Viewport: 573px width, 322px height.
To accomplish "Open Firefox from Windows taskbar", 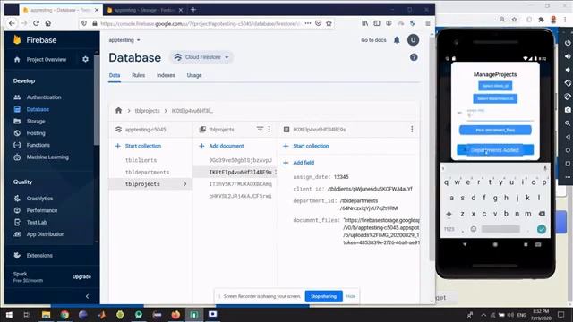I will pos(175,314).
